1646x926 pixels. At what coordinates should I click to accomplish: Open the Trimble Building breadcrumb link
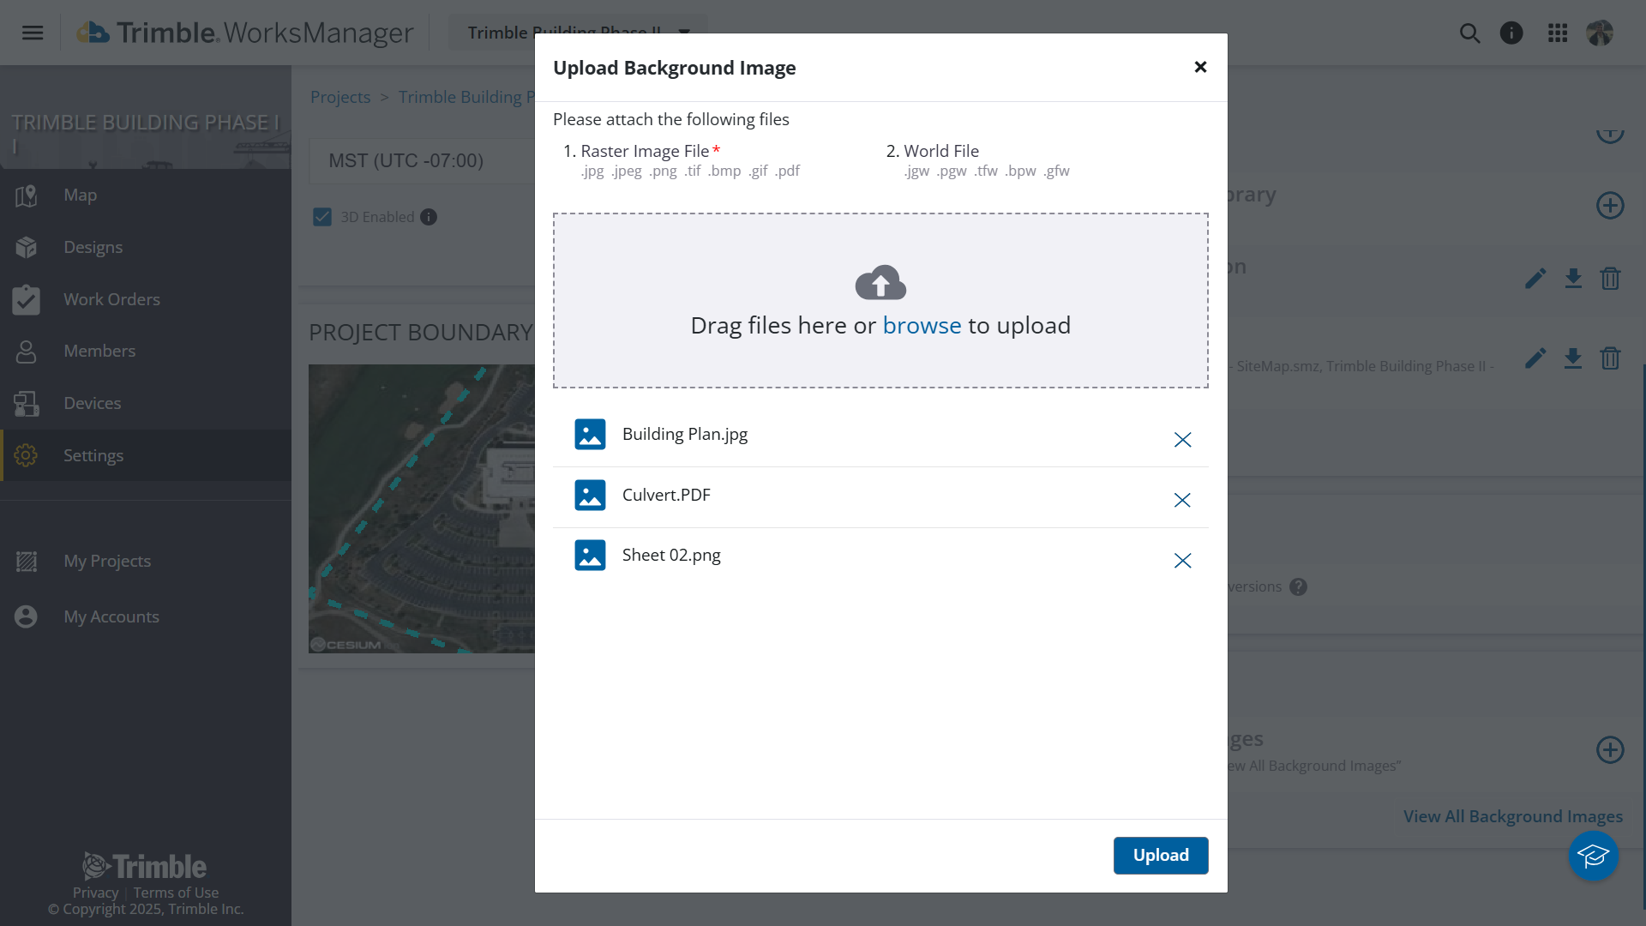tap(466, 97)
